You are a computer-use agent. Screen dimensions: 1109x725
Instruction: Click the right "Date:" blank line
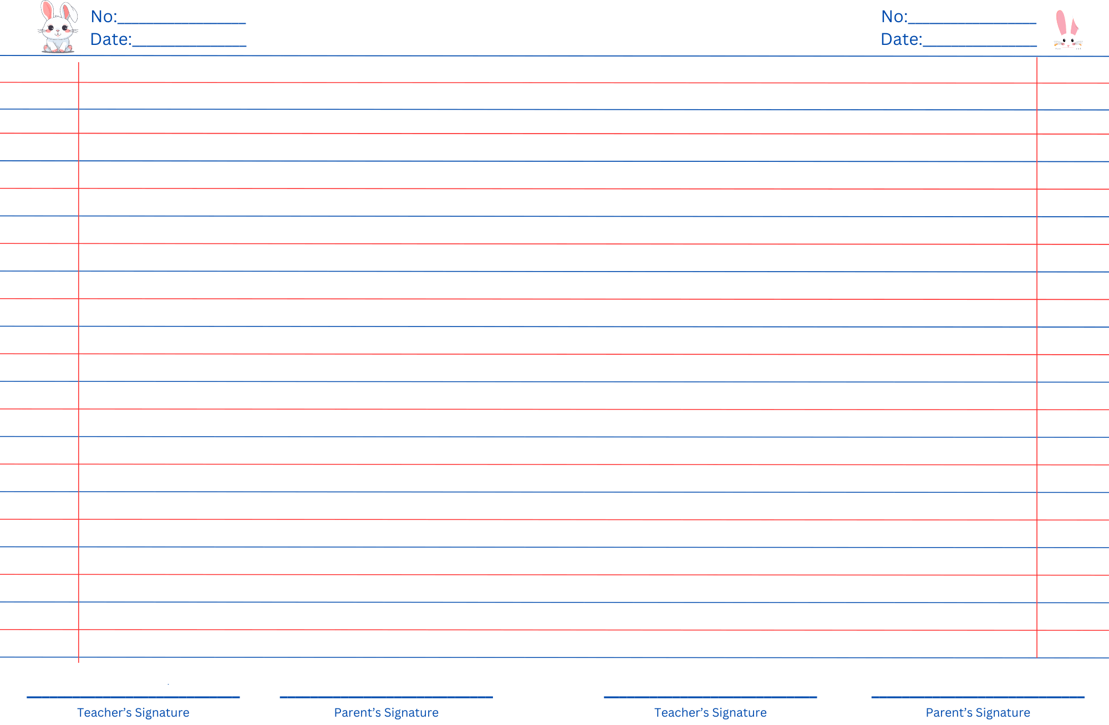pyautogui.click(x=980, y=45)
